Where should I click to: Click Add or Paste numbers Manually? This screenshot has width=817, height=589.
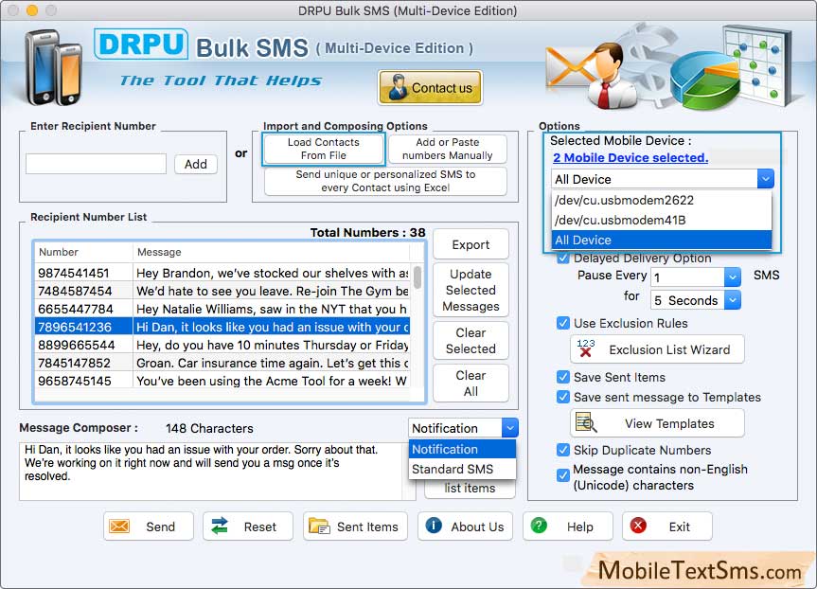click(448, 149)
